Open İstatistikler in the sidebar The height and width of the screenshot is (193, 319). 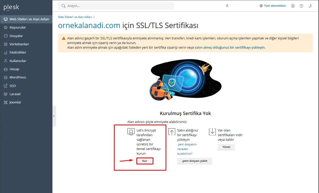[18, 52]
